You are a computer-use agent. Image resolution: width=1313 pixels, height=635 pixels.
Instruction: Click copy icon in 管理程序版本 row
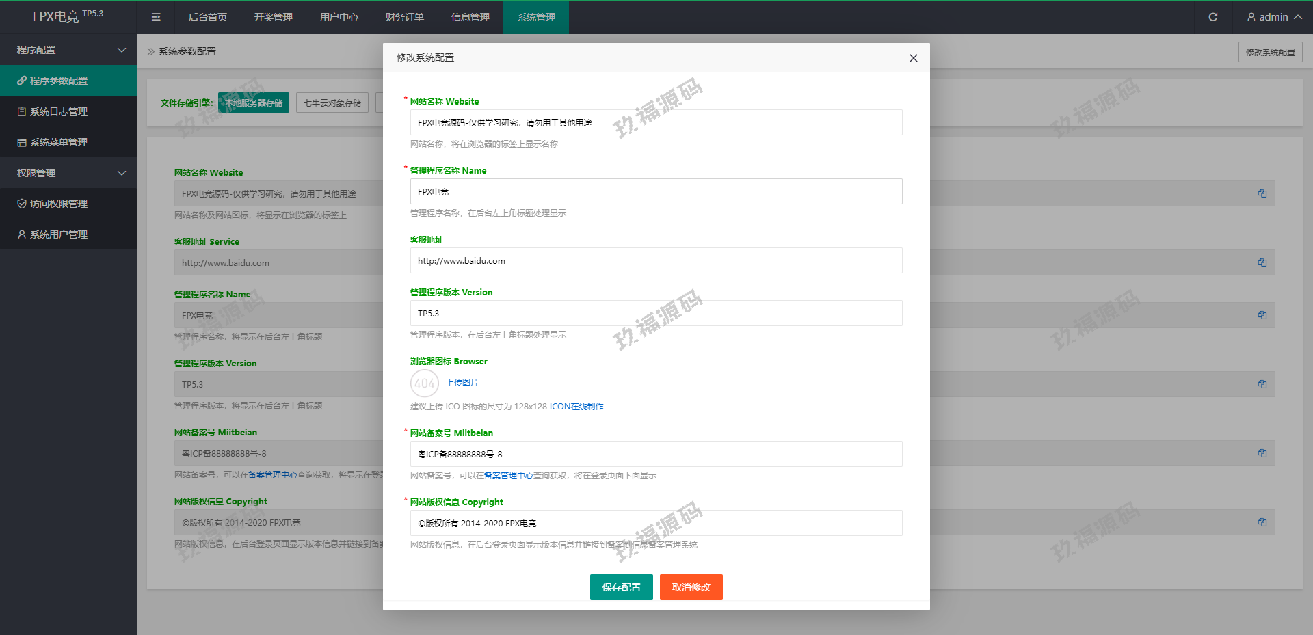(1262, 384)
